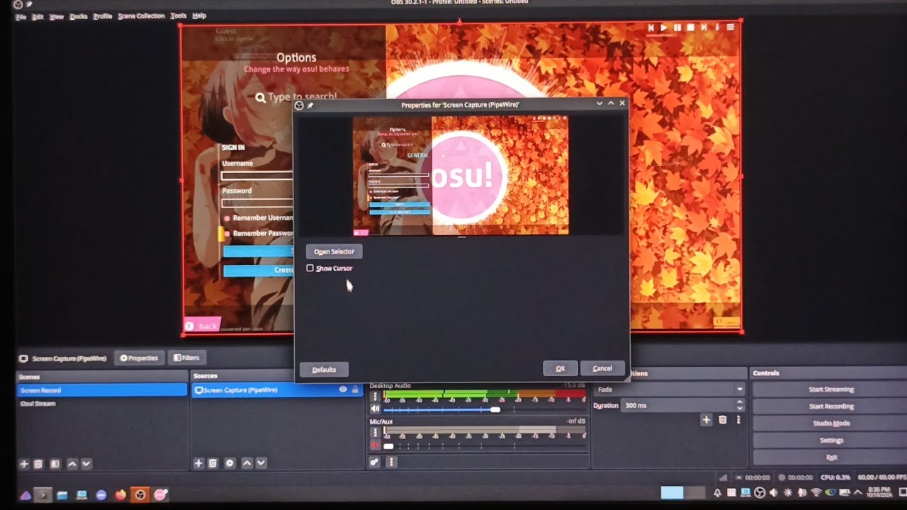Open the Fade transition dropdown
Screen dimensions: 907x510
(670, 389)
